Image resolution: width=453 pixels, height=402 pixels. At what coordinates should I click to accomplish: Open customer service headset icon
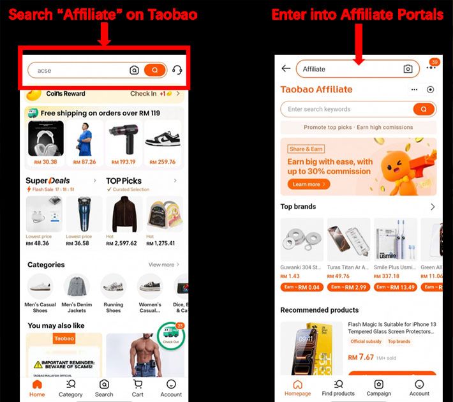coord(177,70)
